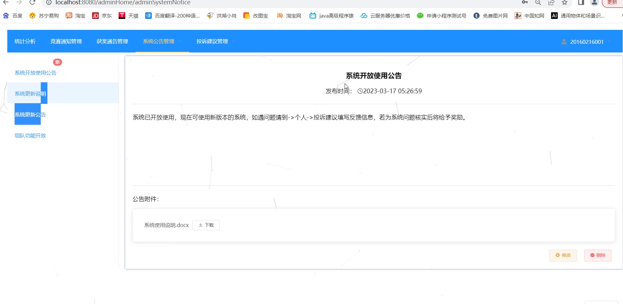Image resolution: width=623 pixels, height=304 pixels.
Task: Click the 修改 edit button
Action: [563, 255]
